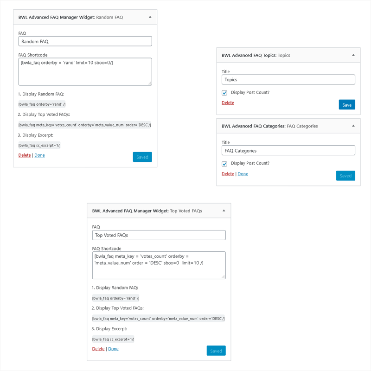Select the Top Voted FAQs shortcode textarea

tap(159, 264)
